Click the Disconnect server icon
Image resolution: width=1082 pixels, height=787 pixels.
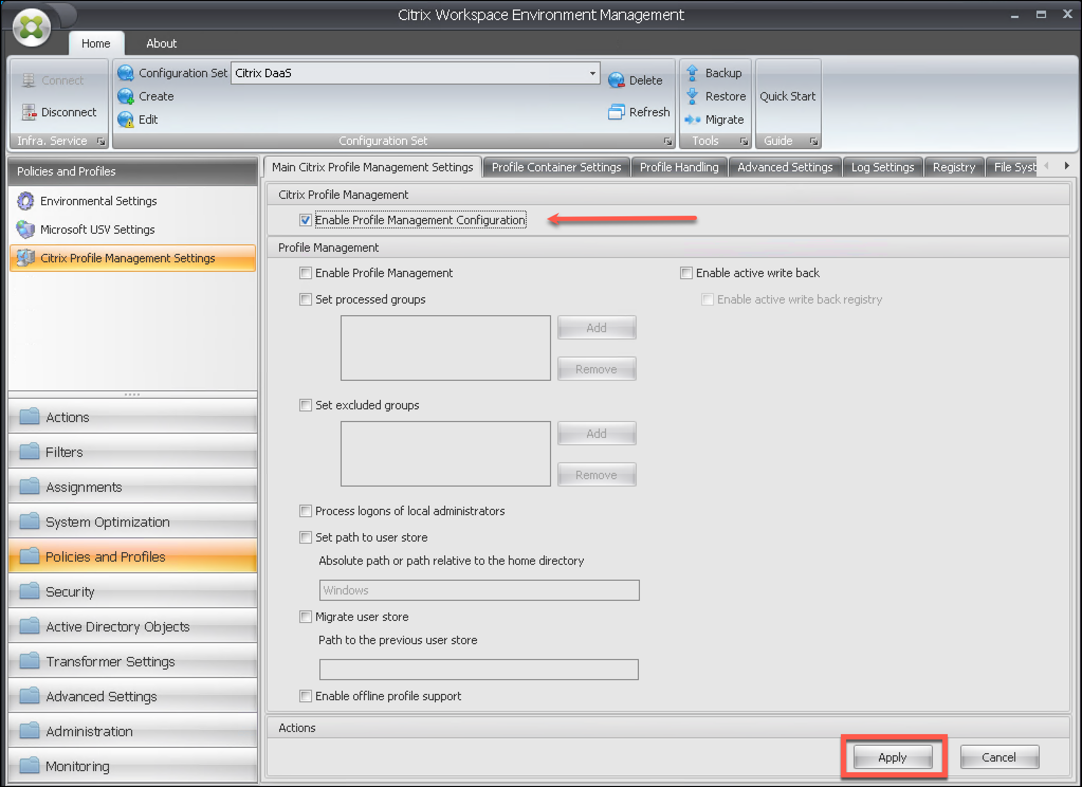pyautogui.click(x=29, y=112)
